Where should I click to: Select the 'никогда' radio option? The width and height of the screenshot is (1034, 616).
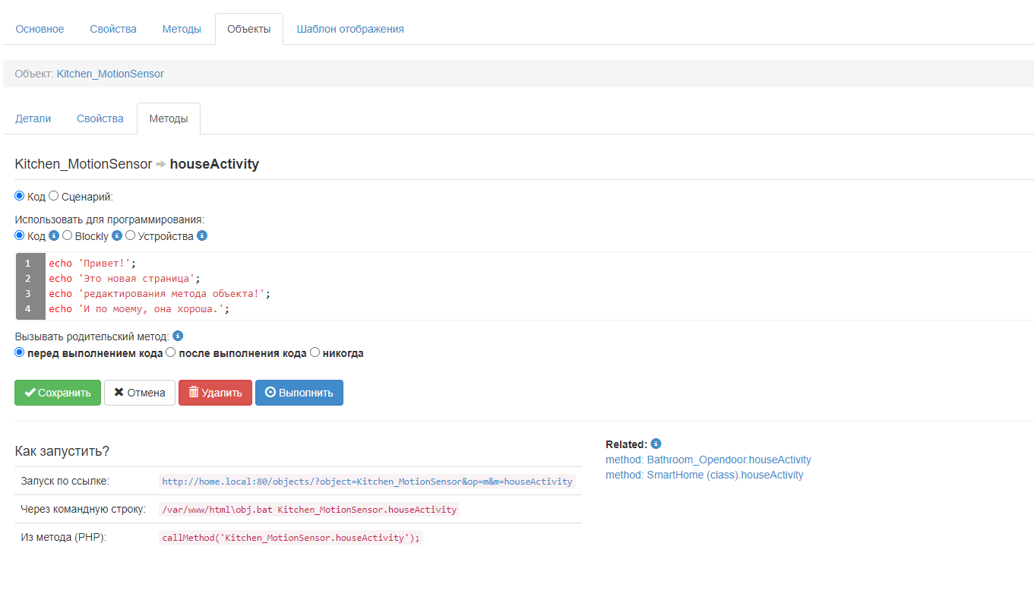[315, 352]
